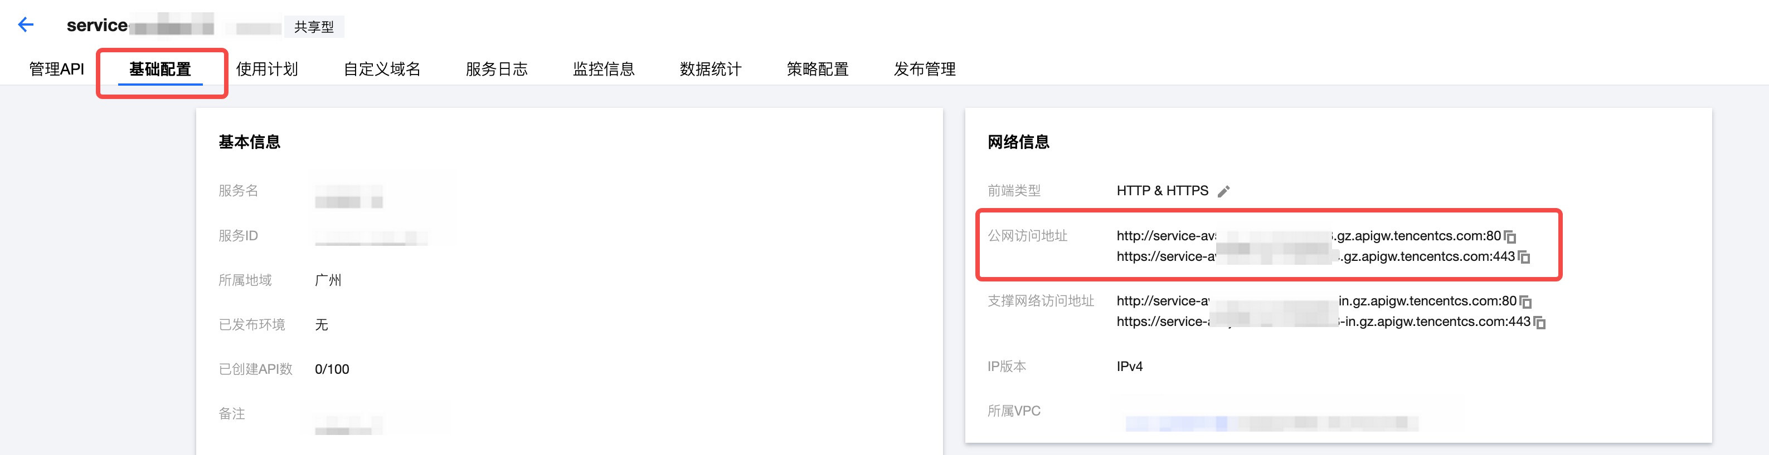Click the public HTTP service address text
1769x455 pixels.
click(1308, 236)
